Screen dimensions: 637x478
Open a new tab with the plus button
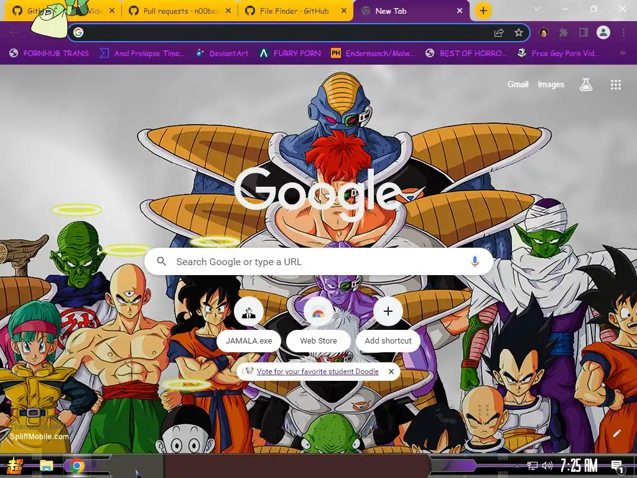point(483,11)
